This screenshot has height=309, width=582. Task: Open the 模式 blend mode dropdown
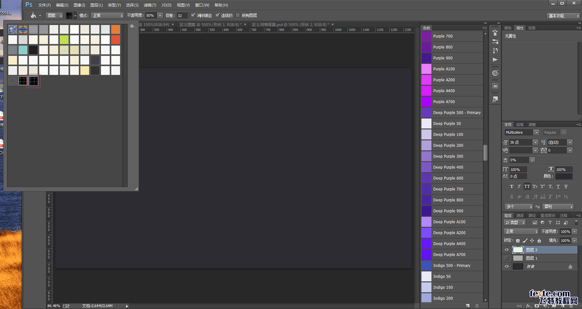tap(107, 15)
